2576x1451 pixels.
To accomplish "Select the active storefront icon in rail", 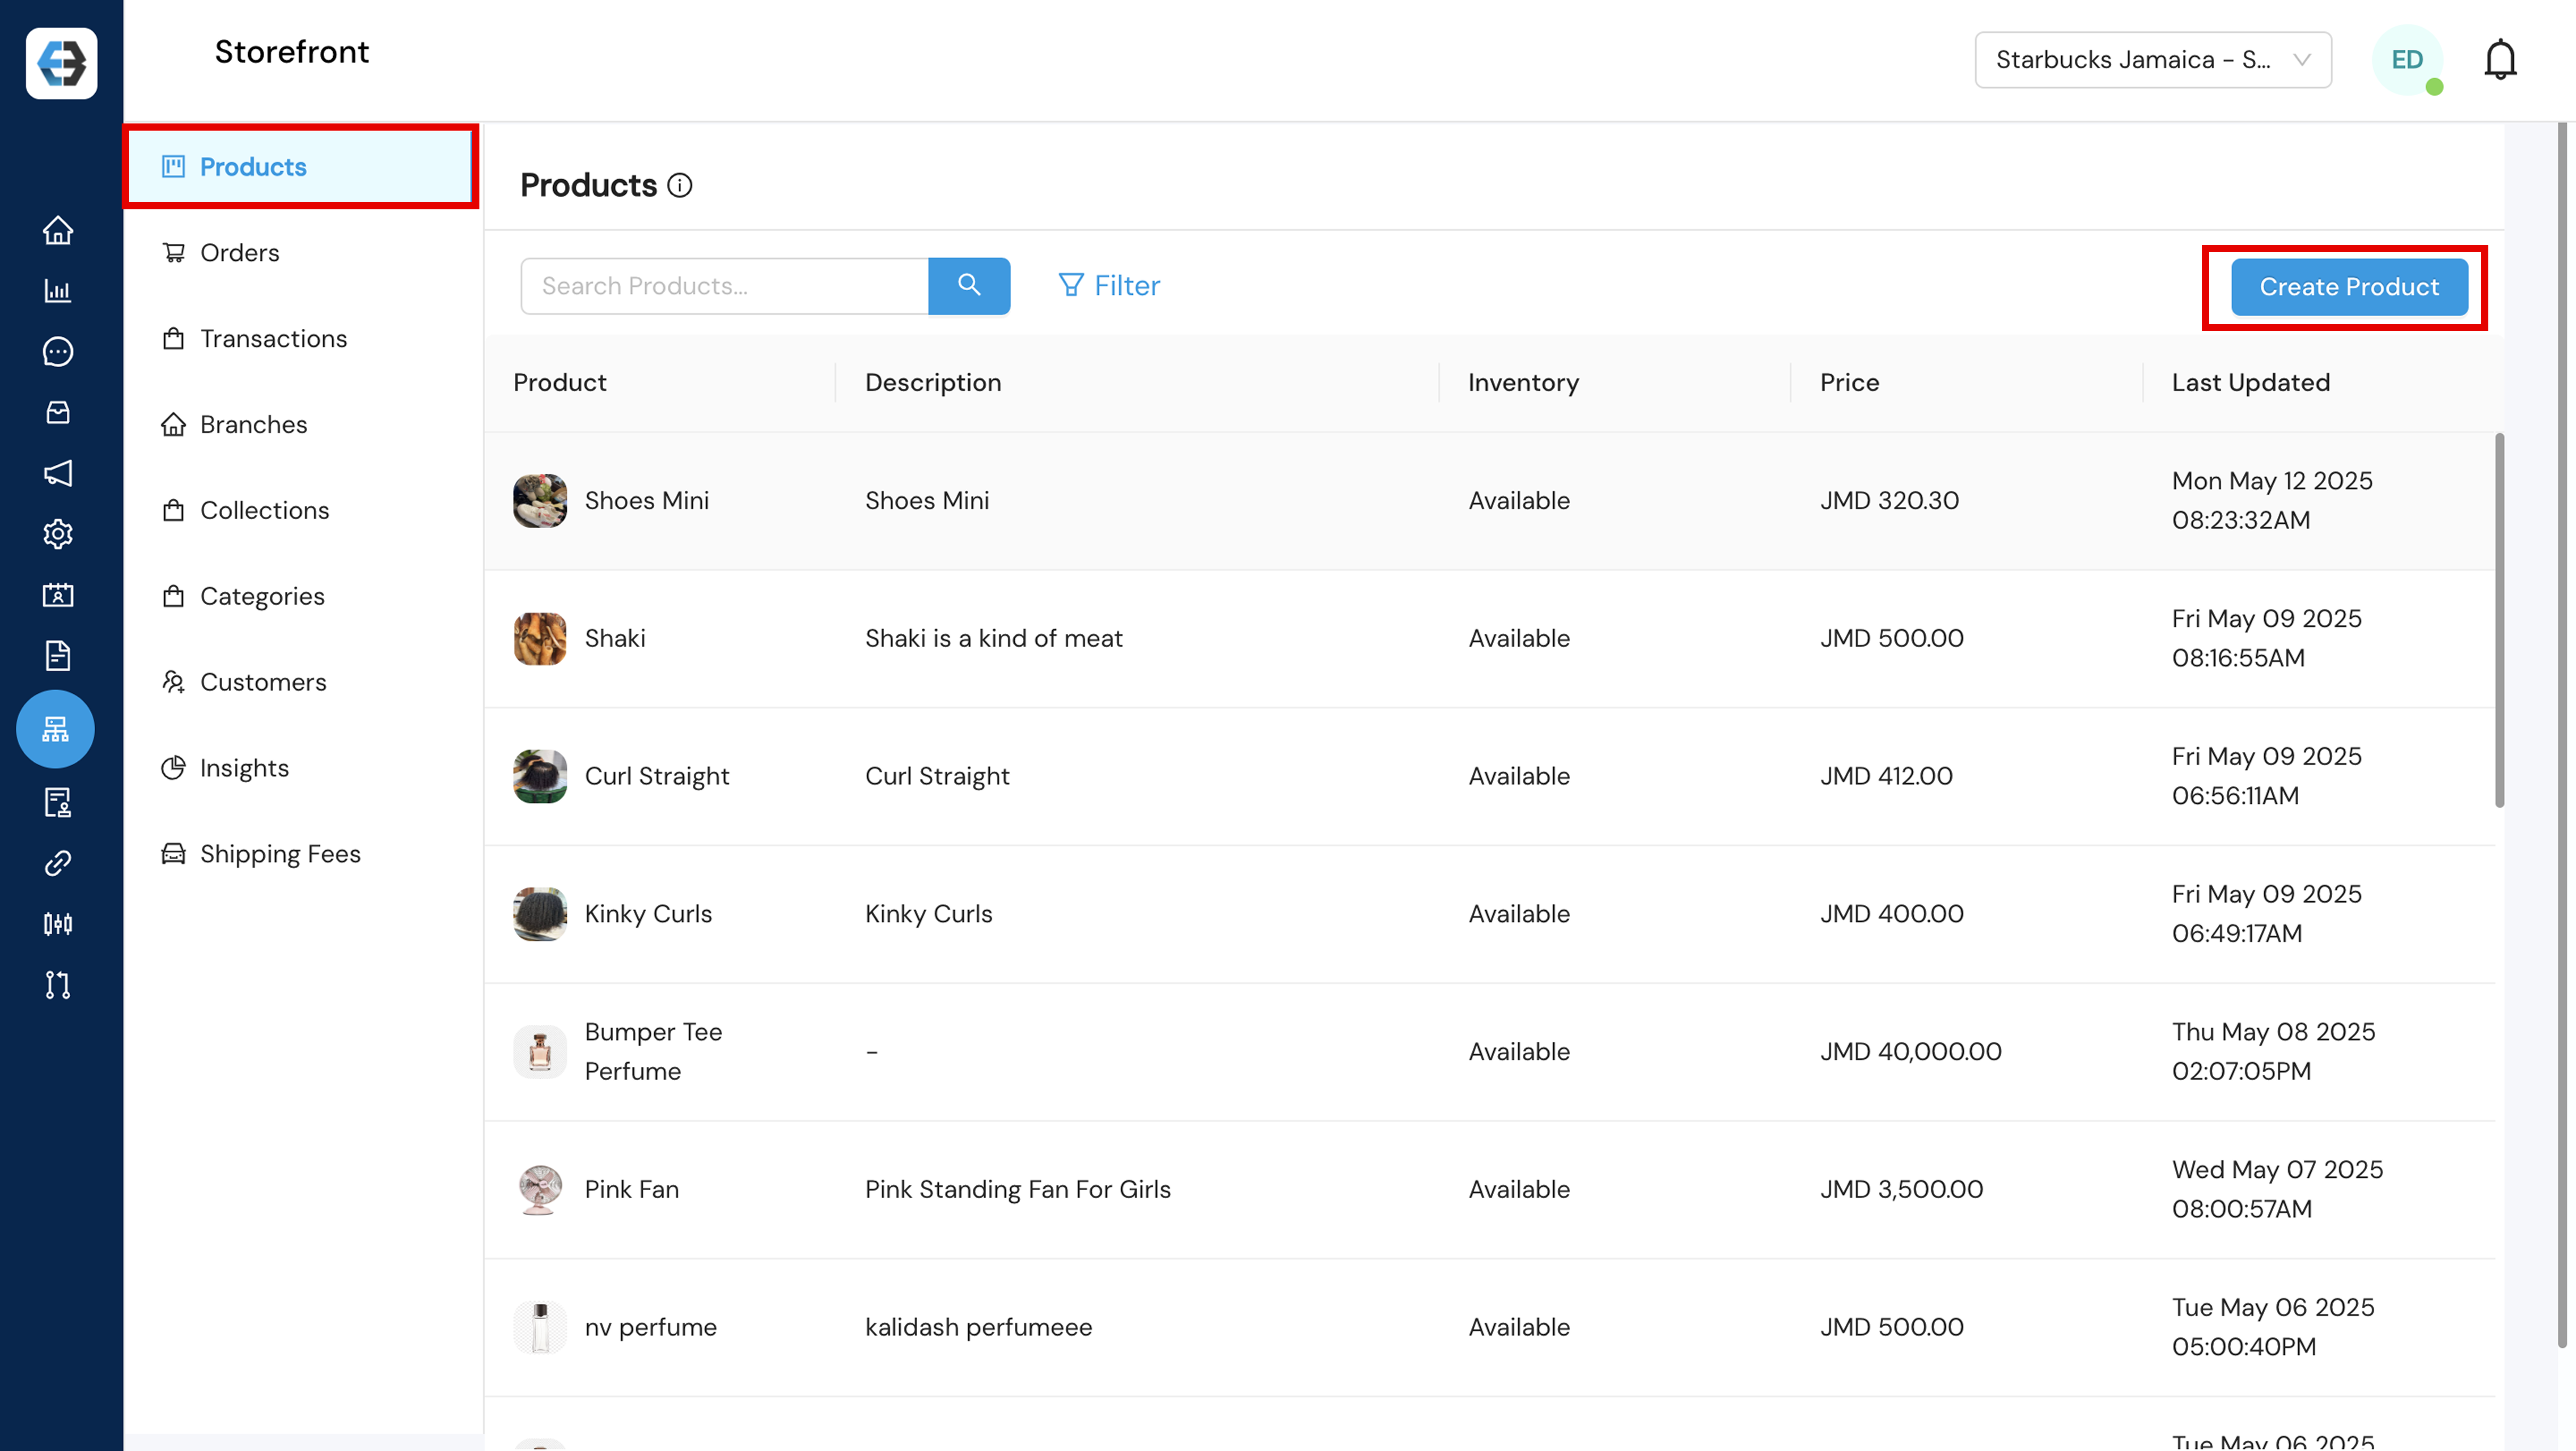I will coord(55,729).
